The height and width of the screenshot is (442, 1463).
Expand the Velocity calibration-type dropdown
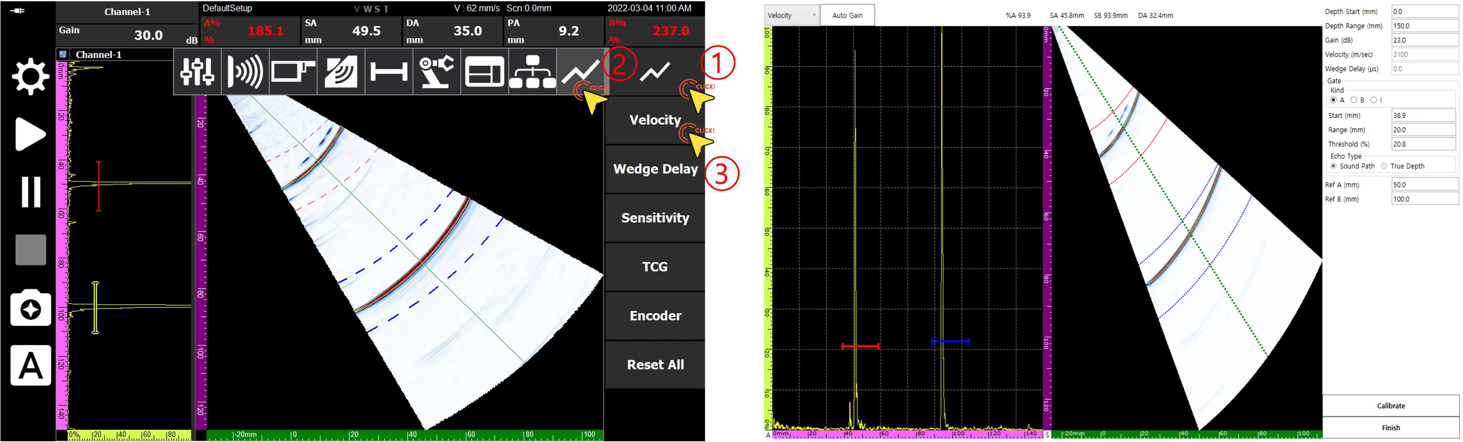(x=792, y=15)
